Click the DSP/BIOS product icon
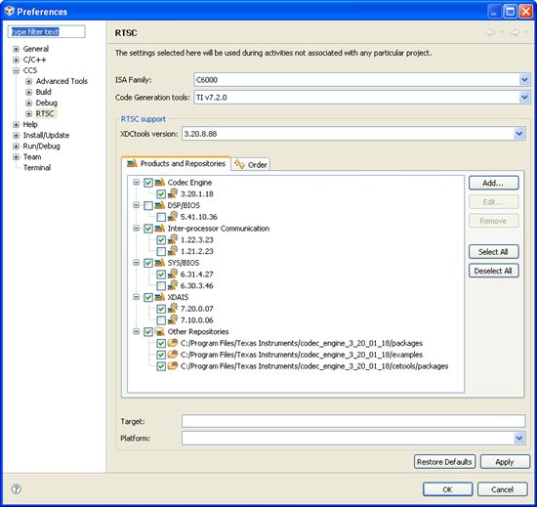Image resolution: width=537 pixels, height=507 pixels. [x=159, y=205]
